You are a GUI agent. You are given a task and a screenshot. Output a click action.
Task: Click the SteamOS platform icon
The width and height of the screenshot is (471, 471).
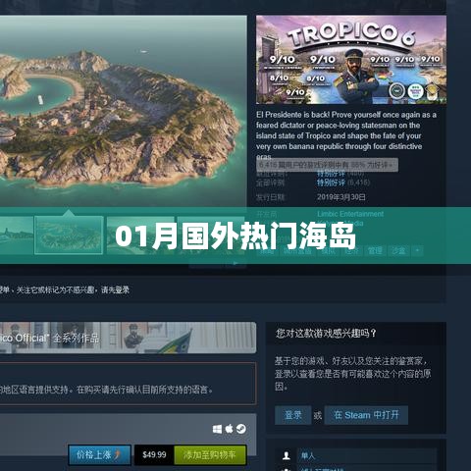click(241, 429)
